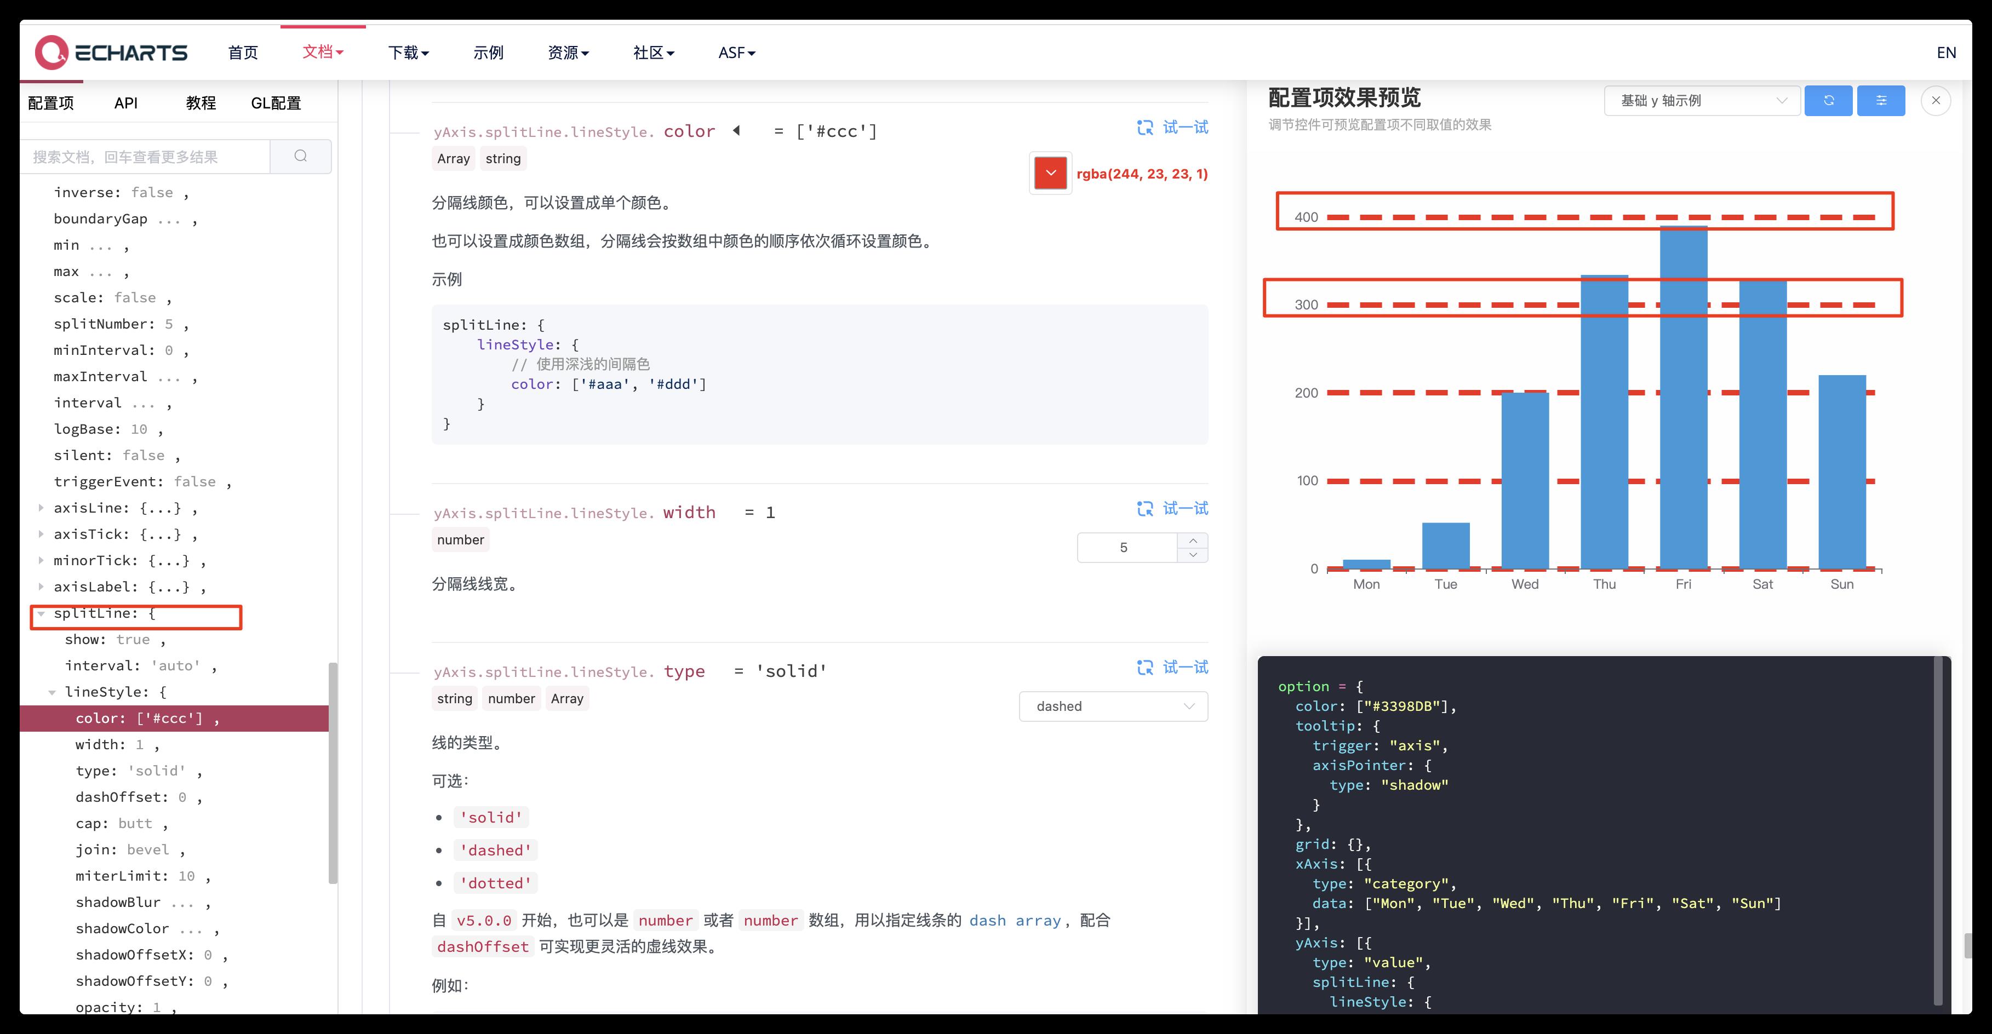Click the try-it icon beside type option
The width and height of the screenshot is (1992, 1034).
tap(1145, 667)
